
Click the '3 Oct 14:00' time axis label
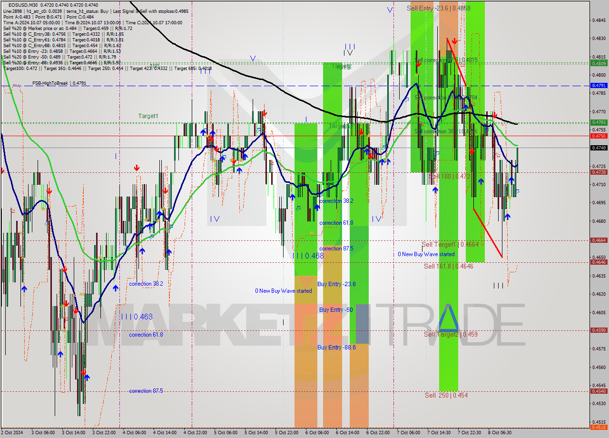(x=73, y=433)
